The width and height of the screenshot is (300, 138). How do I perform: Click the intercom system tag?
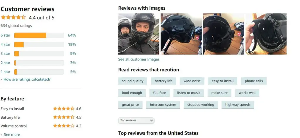(163, 105)
